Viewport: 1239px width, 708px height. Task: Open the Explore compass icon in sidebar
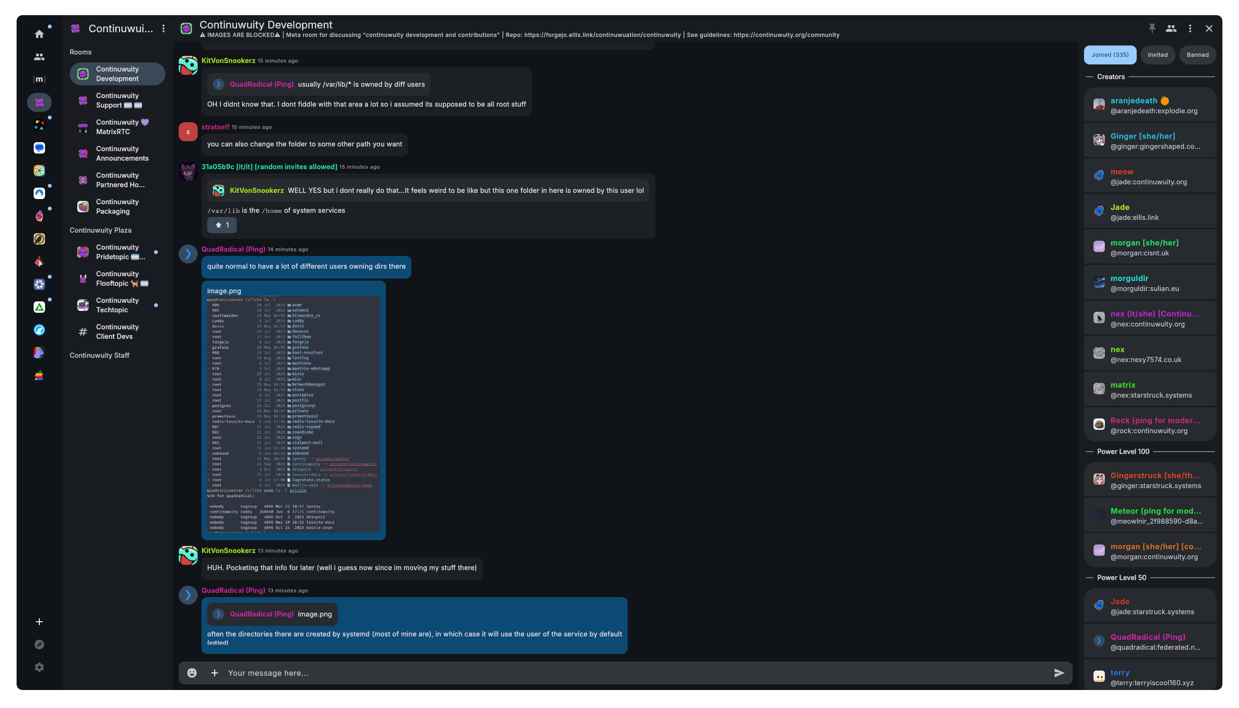pos(39,644)
